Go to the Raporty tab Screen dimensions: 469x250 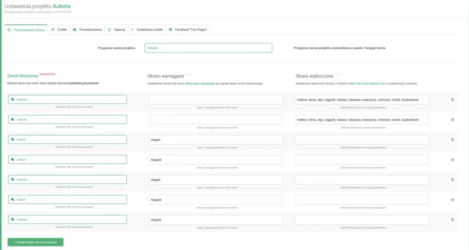(x=117, y=30)
